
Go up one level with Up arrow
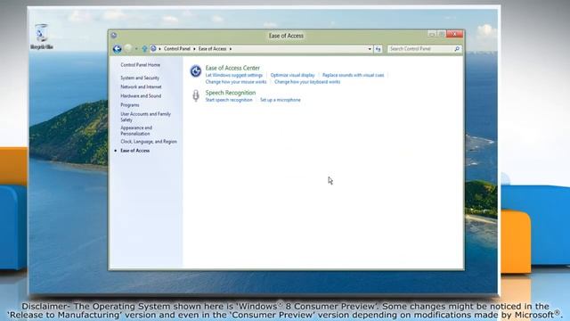click(x=144, y=49)
